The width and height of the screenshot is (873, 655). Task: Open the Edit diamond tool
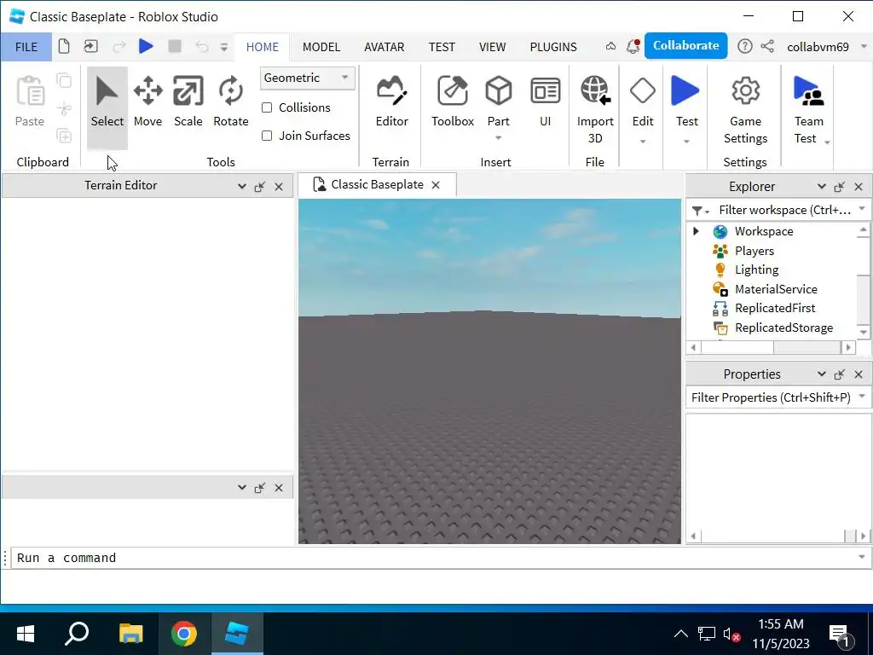click(x=643, y=90)
